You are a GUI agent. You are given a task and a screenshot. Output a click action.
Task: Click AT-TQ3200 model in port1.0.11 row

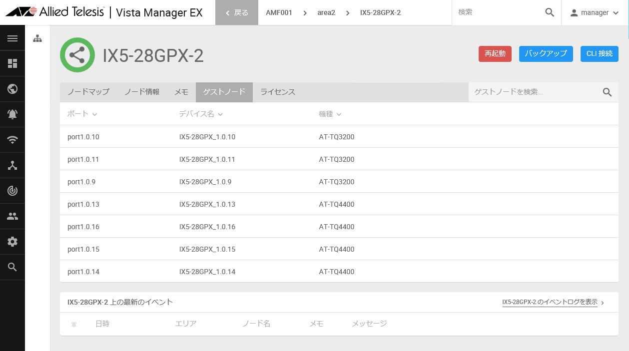pyautogui.click(x=337, y=159)
